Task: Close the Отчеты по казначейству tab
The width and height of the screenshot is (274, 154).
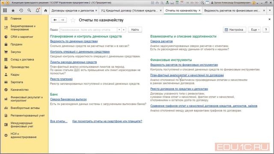Action: click(200, 11)
